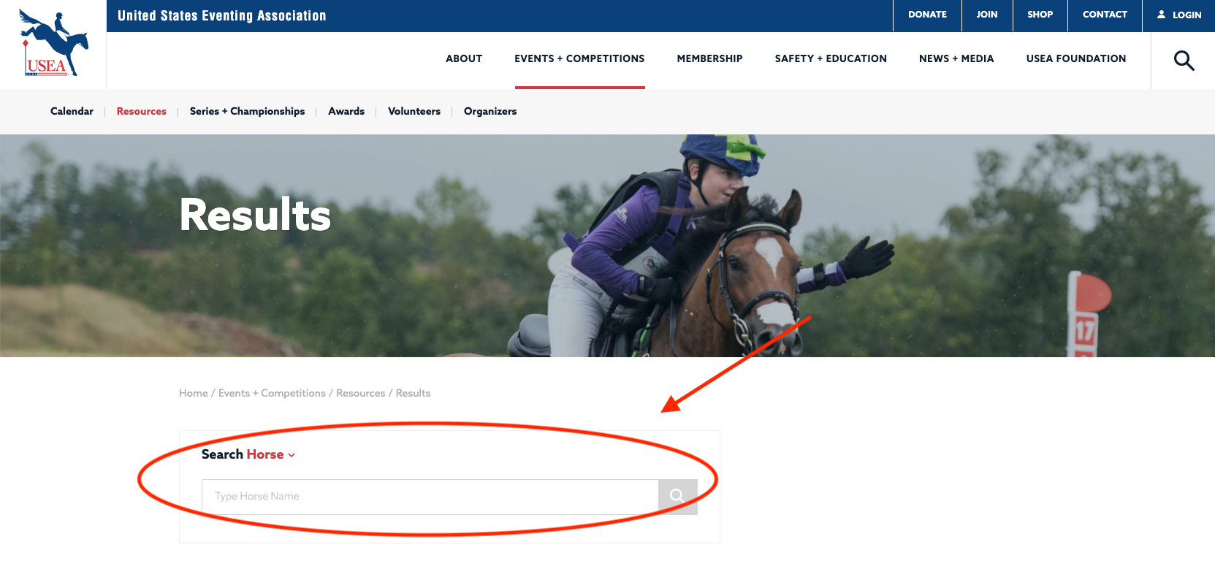Open the Safety + Education menu

[x=831, y=58]
